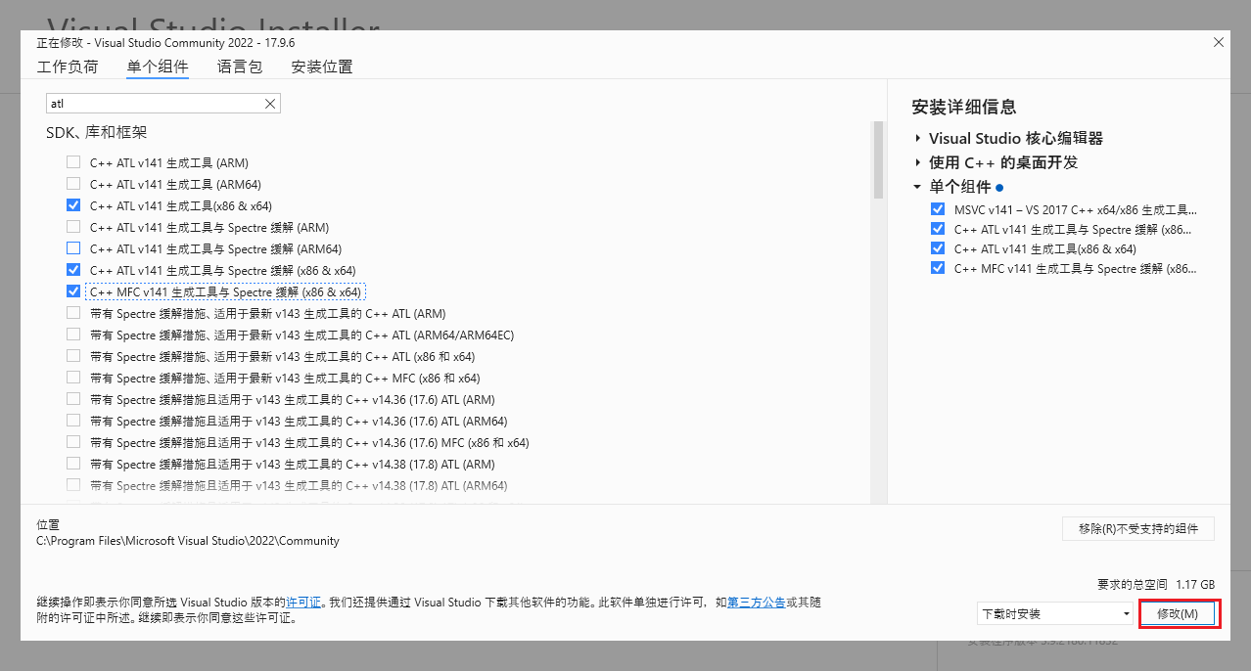Screen dimensions: 1251x671
Task: Select the 单个组件 tab
Action: [x=158, y=67]
